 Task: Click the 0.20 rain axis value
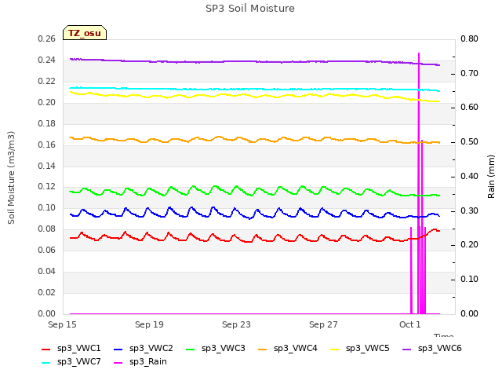coord(469,245)
